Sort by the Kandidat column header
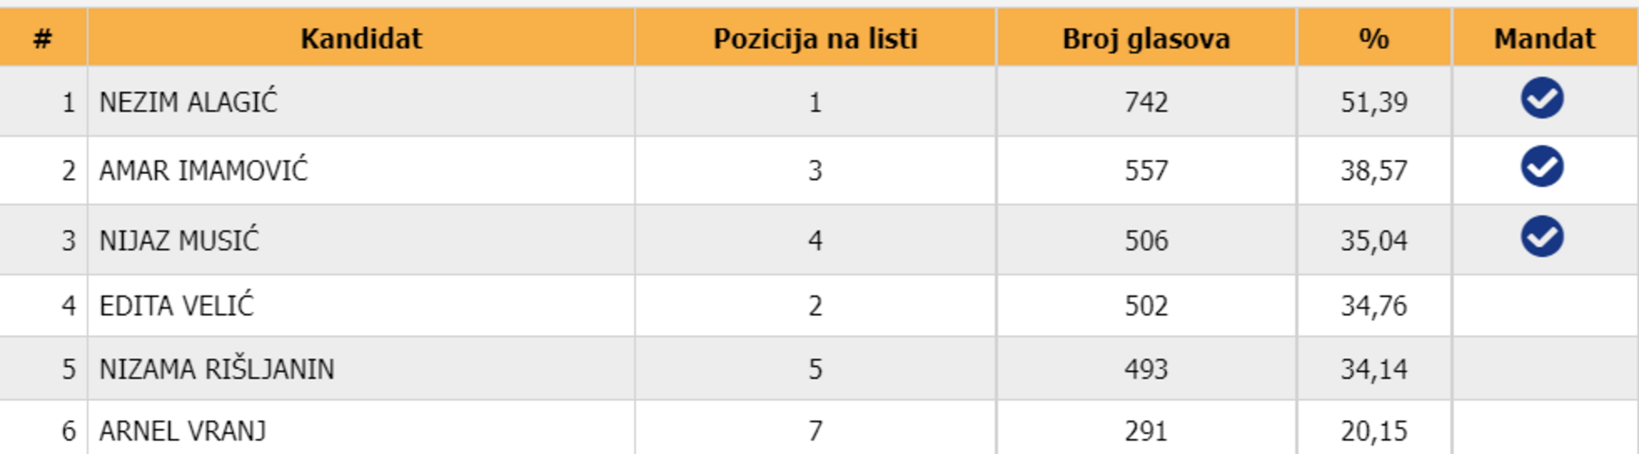1639x454 pixels. pyautogui.click(x=361, y=38)
